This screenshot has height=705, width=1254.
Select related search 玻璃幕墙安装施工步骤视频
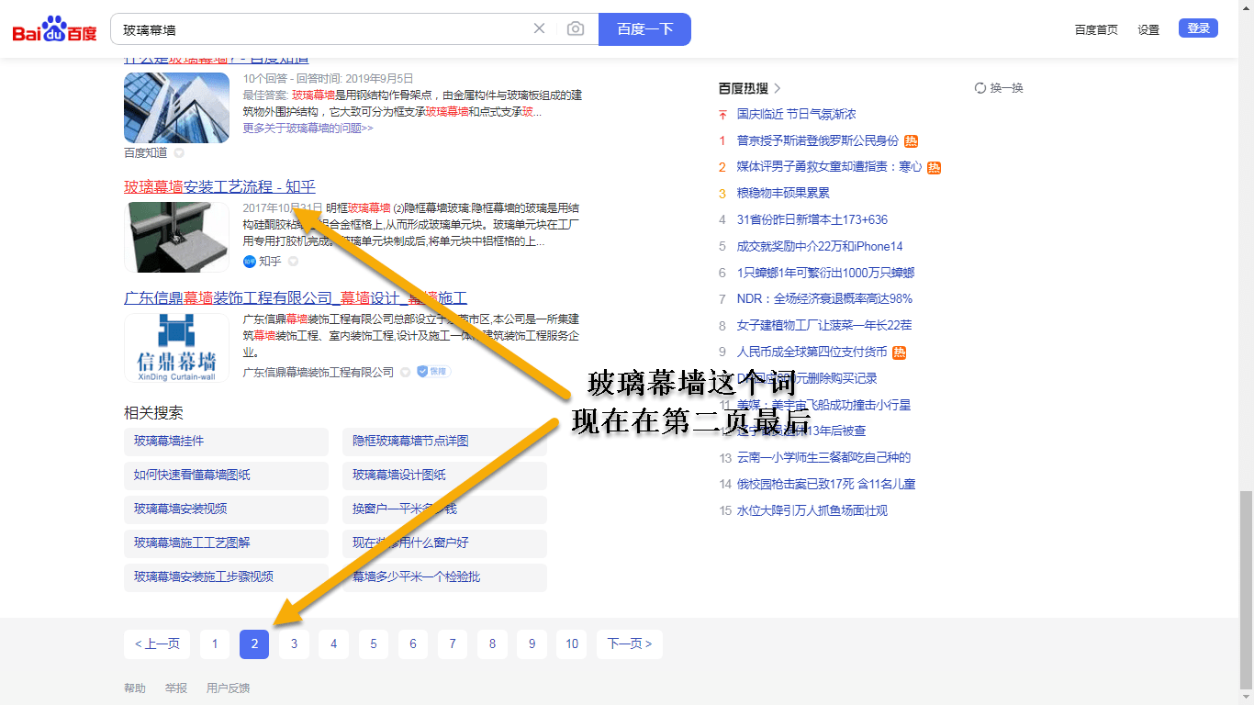pos(226,577)
